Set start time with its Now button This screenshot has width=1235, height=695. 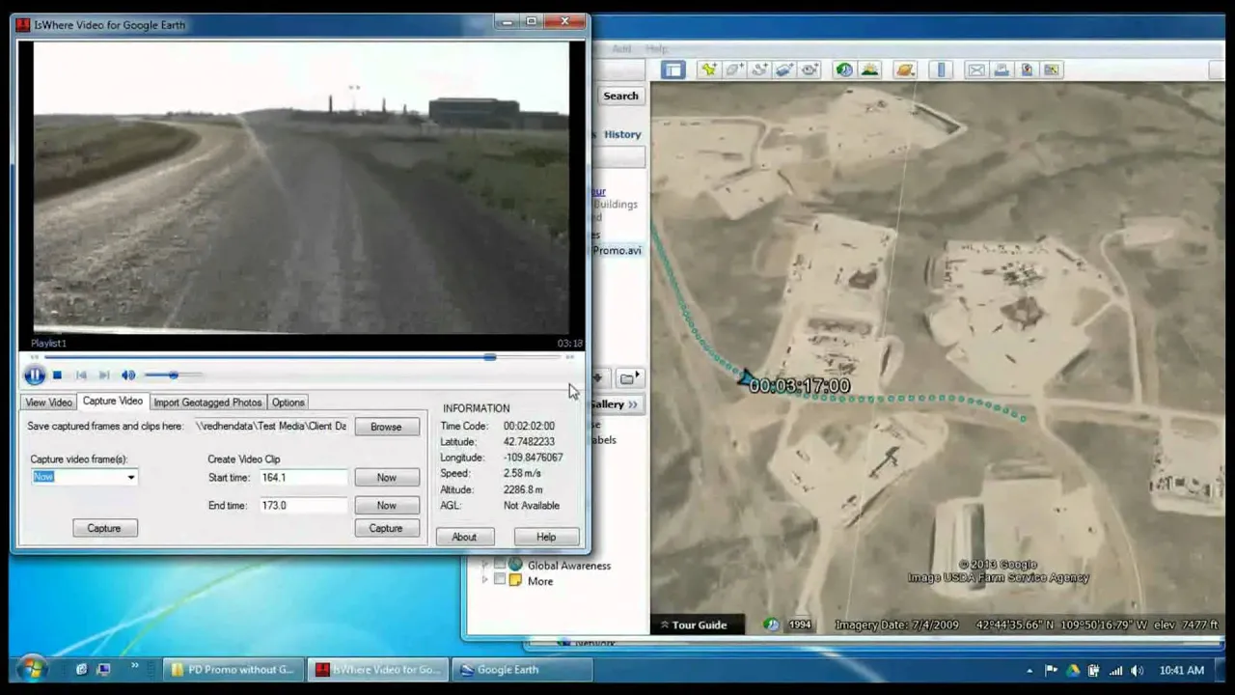[x=386, y=478]
